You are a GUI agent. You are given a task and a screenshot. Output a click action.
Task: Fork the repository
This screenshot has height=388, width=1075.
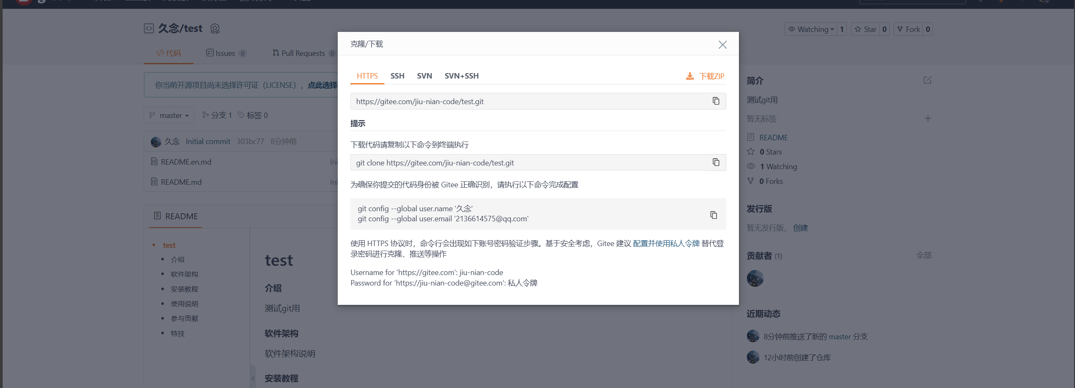point(908,29)
